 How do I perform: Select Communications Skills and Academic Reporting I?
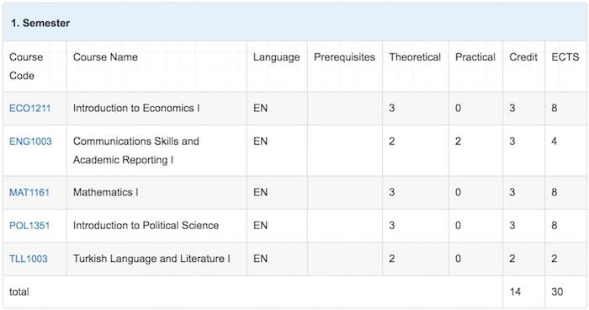click(x=136, y=151)
